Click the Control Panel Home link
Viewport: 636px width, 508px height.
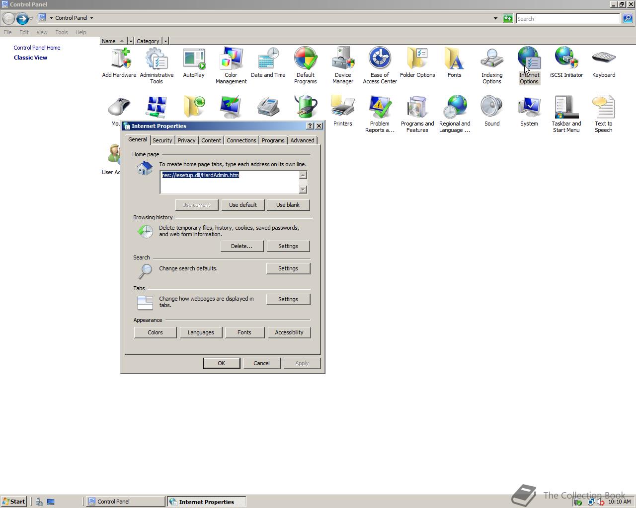click(37, 48)
